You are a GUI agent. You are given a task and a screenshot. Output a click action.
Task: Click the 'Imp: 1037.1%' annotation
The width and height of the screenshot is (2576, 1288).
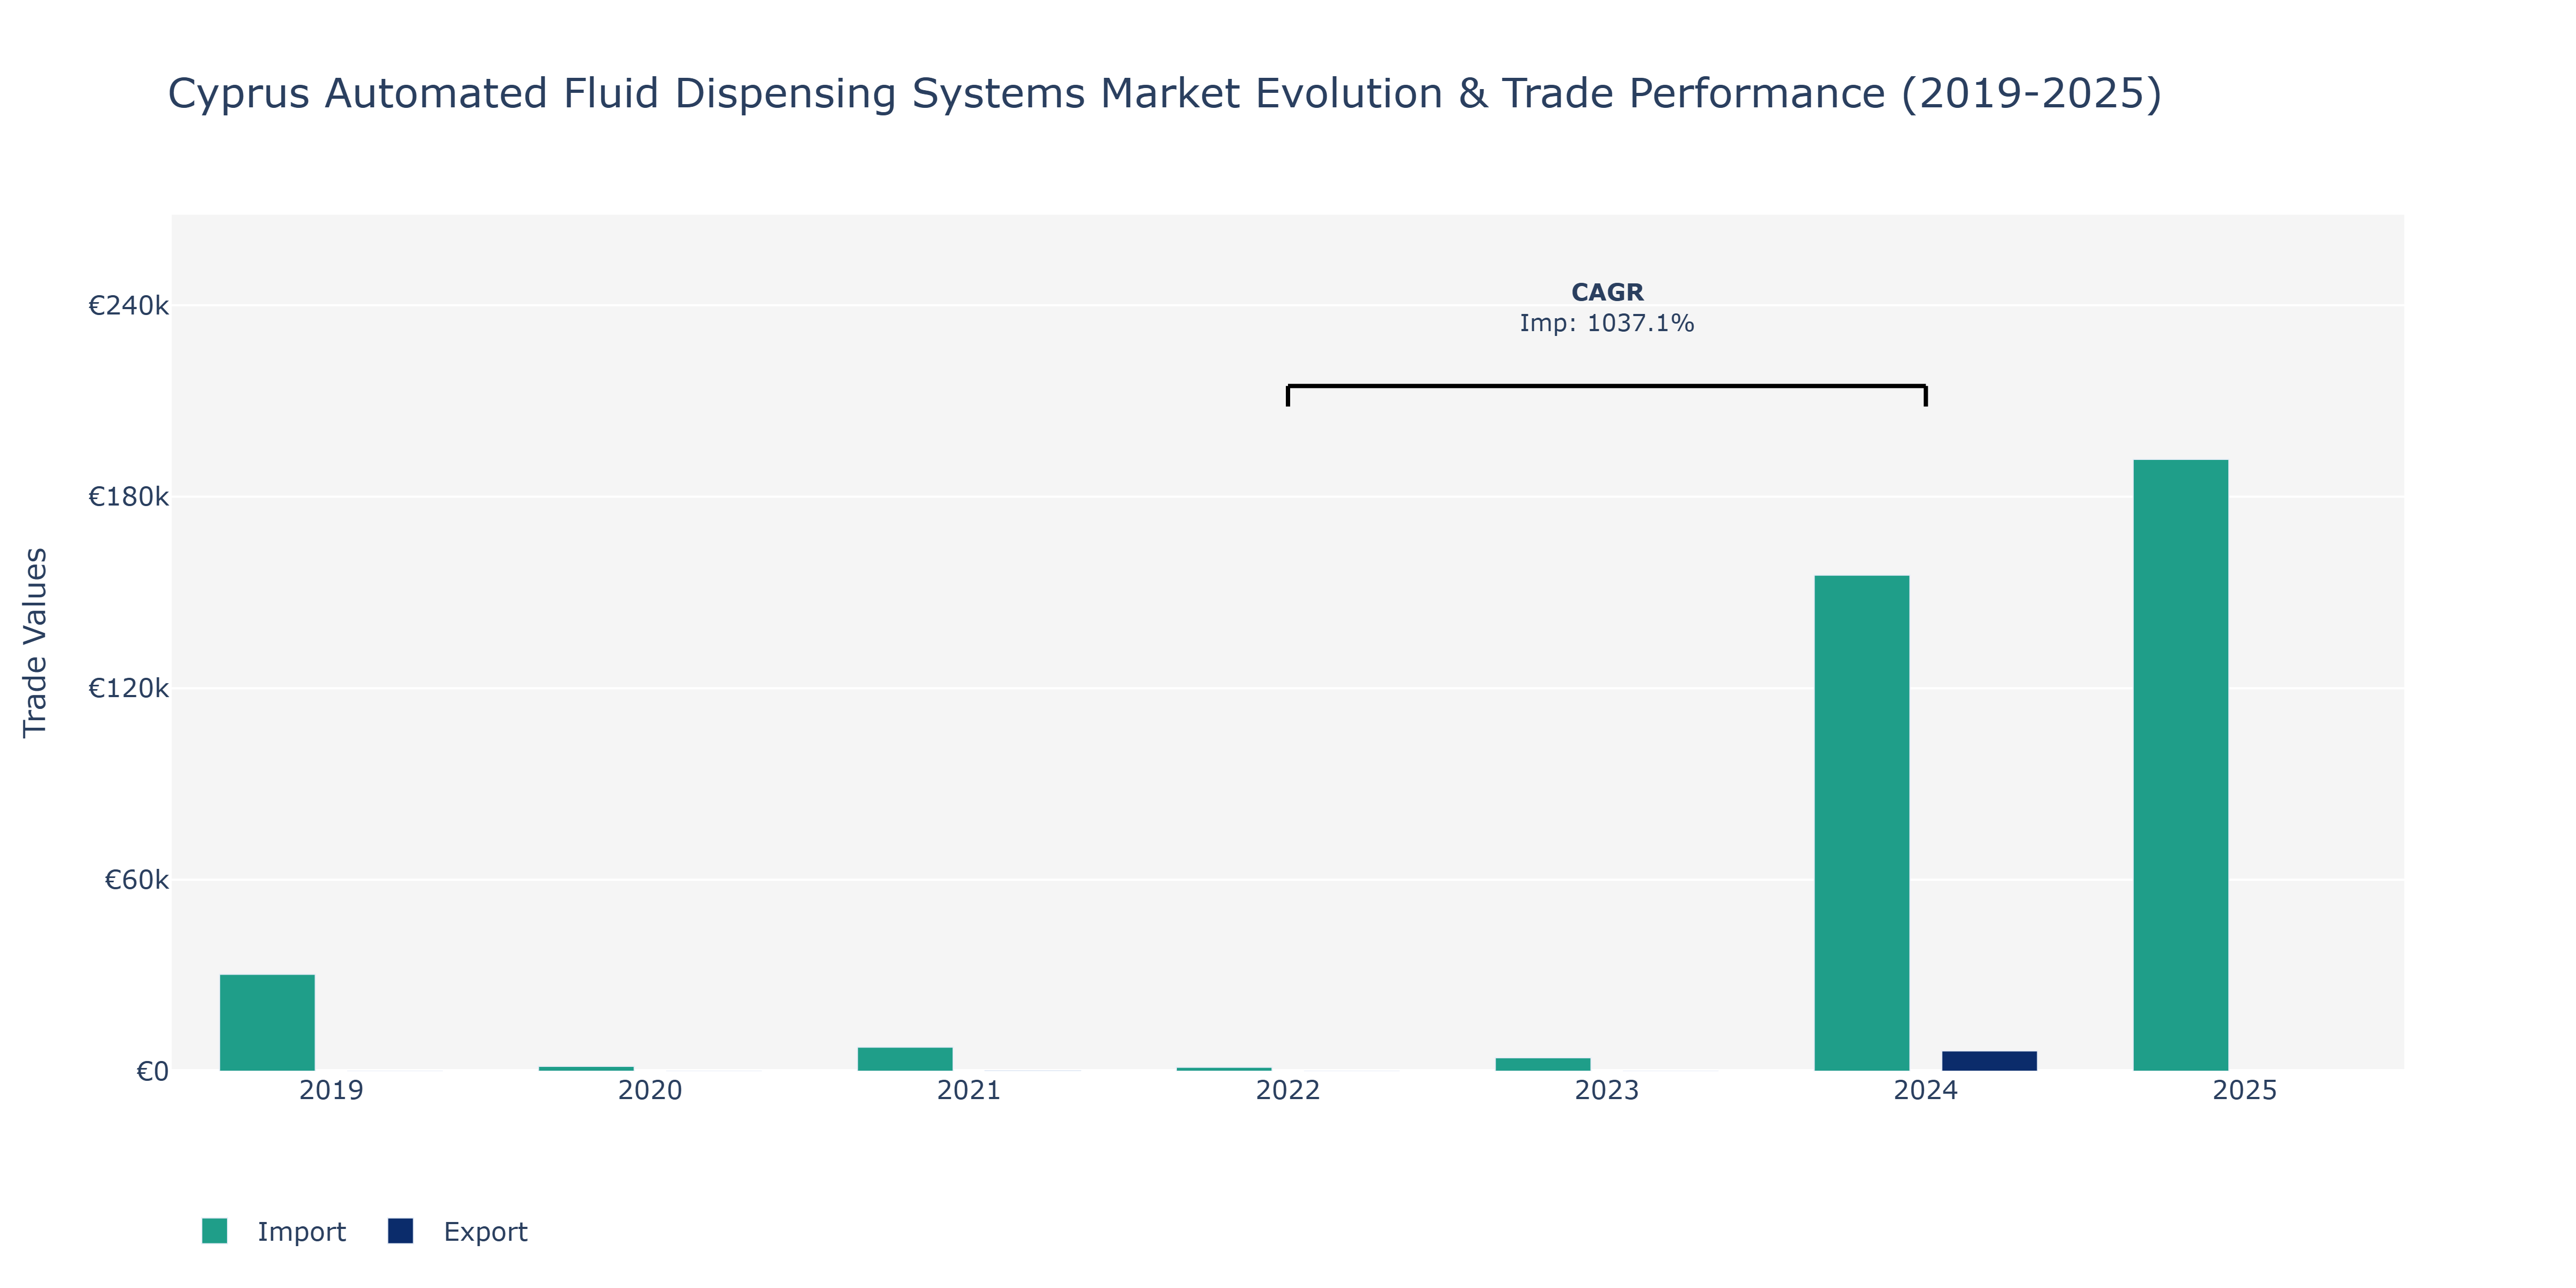(x=1607, y=323)
